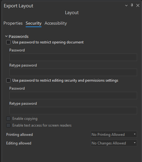The image size is (142, 162).
Task: Collapse the Passwords section chevron
Action: pos(6,36)
